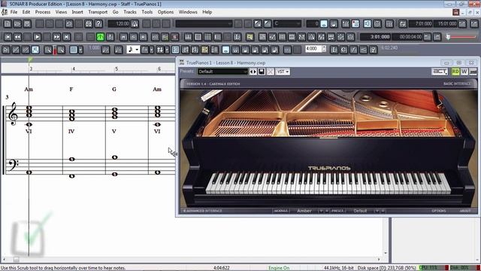Viewport: 481px width, 271px height.
Task: Select the whole note value button
Action: (x=225, y=50)
